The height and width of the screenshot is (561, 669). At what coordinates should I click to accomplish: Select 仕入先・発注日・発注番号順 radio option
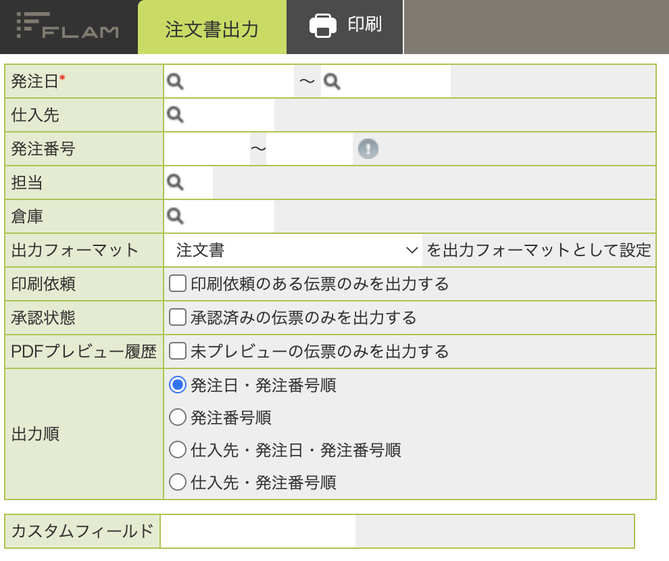click(x=178, y=449)
